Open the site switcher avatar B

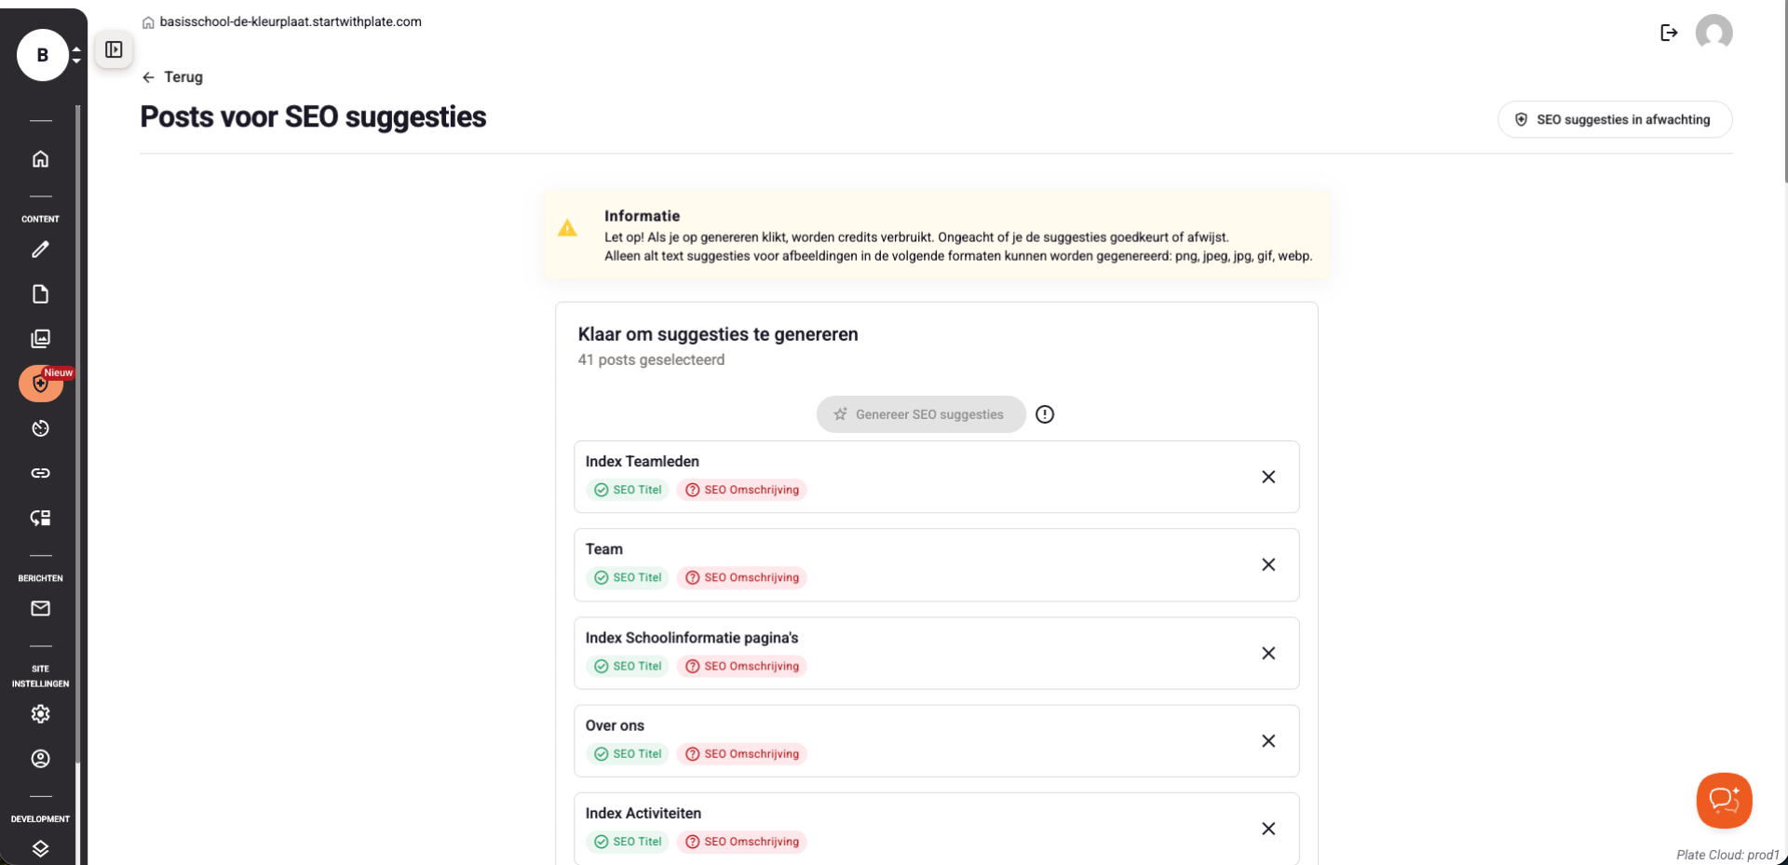tap(42, 55)
